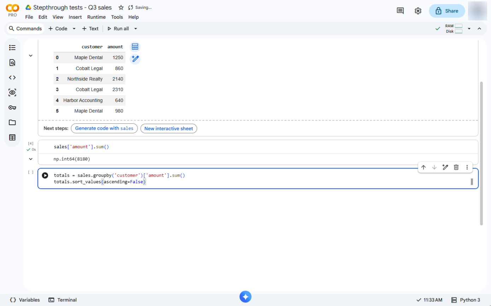Click the Harbor Accounting cell
This screenshot has height=306, width=491.
tap(83, 100)
